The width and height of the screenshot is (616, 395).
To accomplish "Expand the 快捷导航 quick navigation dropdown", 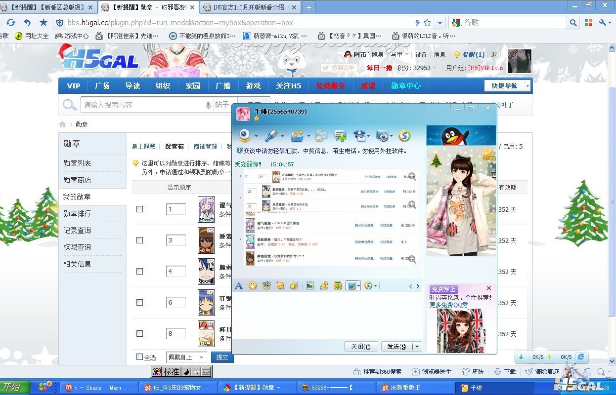I will [x=528, y=86].
